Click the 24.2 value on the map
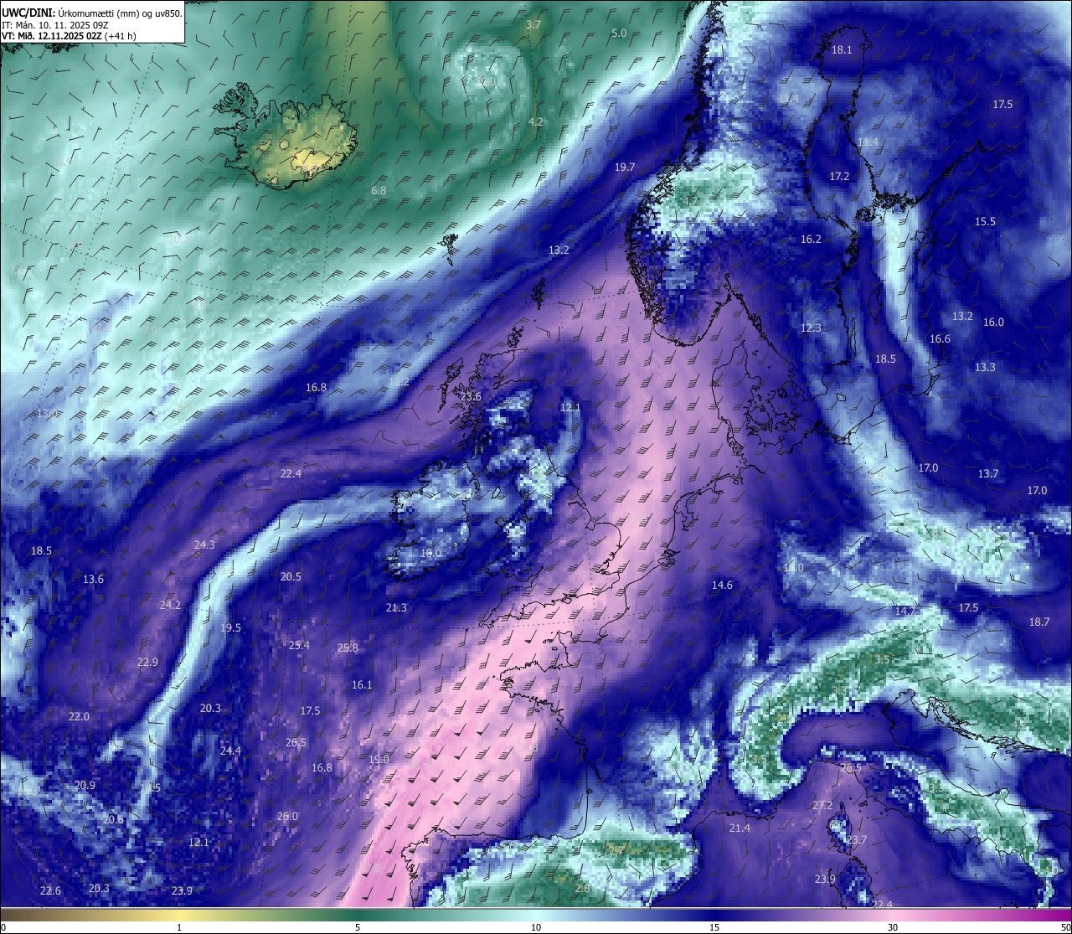The image size is (1072, 934). tap(170, 605)
